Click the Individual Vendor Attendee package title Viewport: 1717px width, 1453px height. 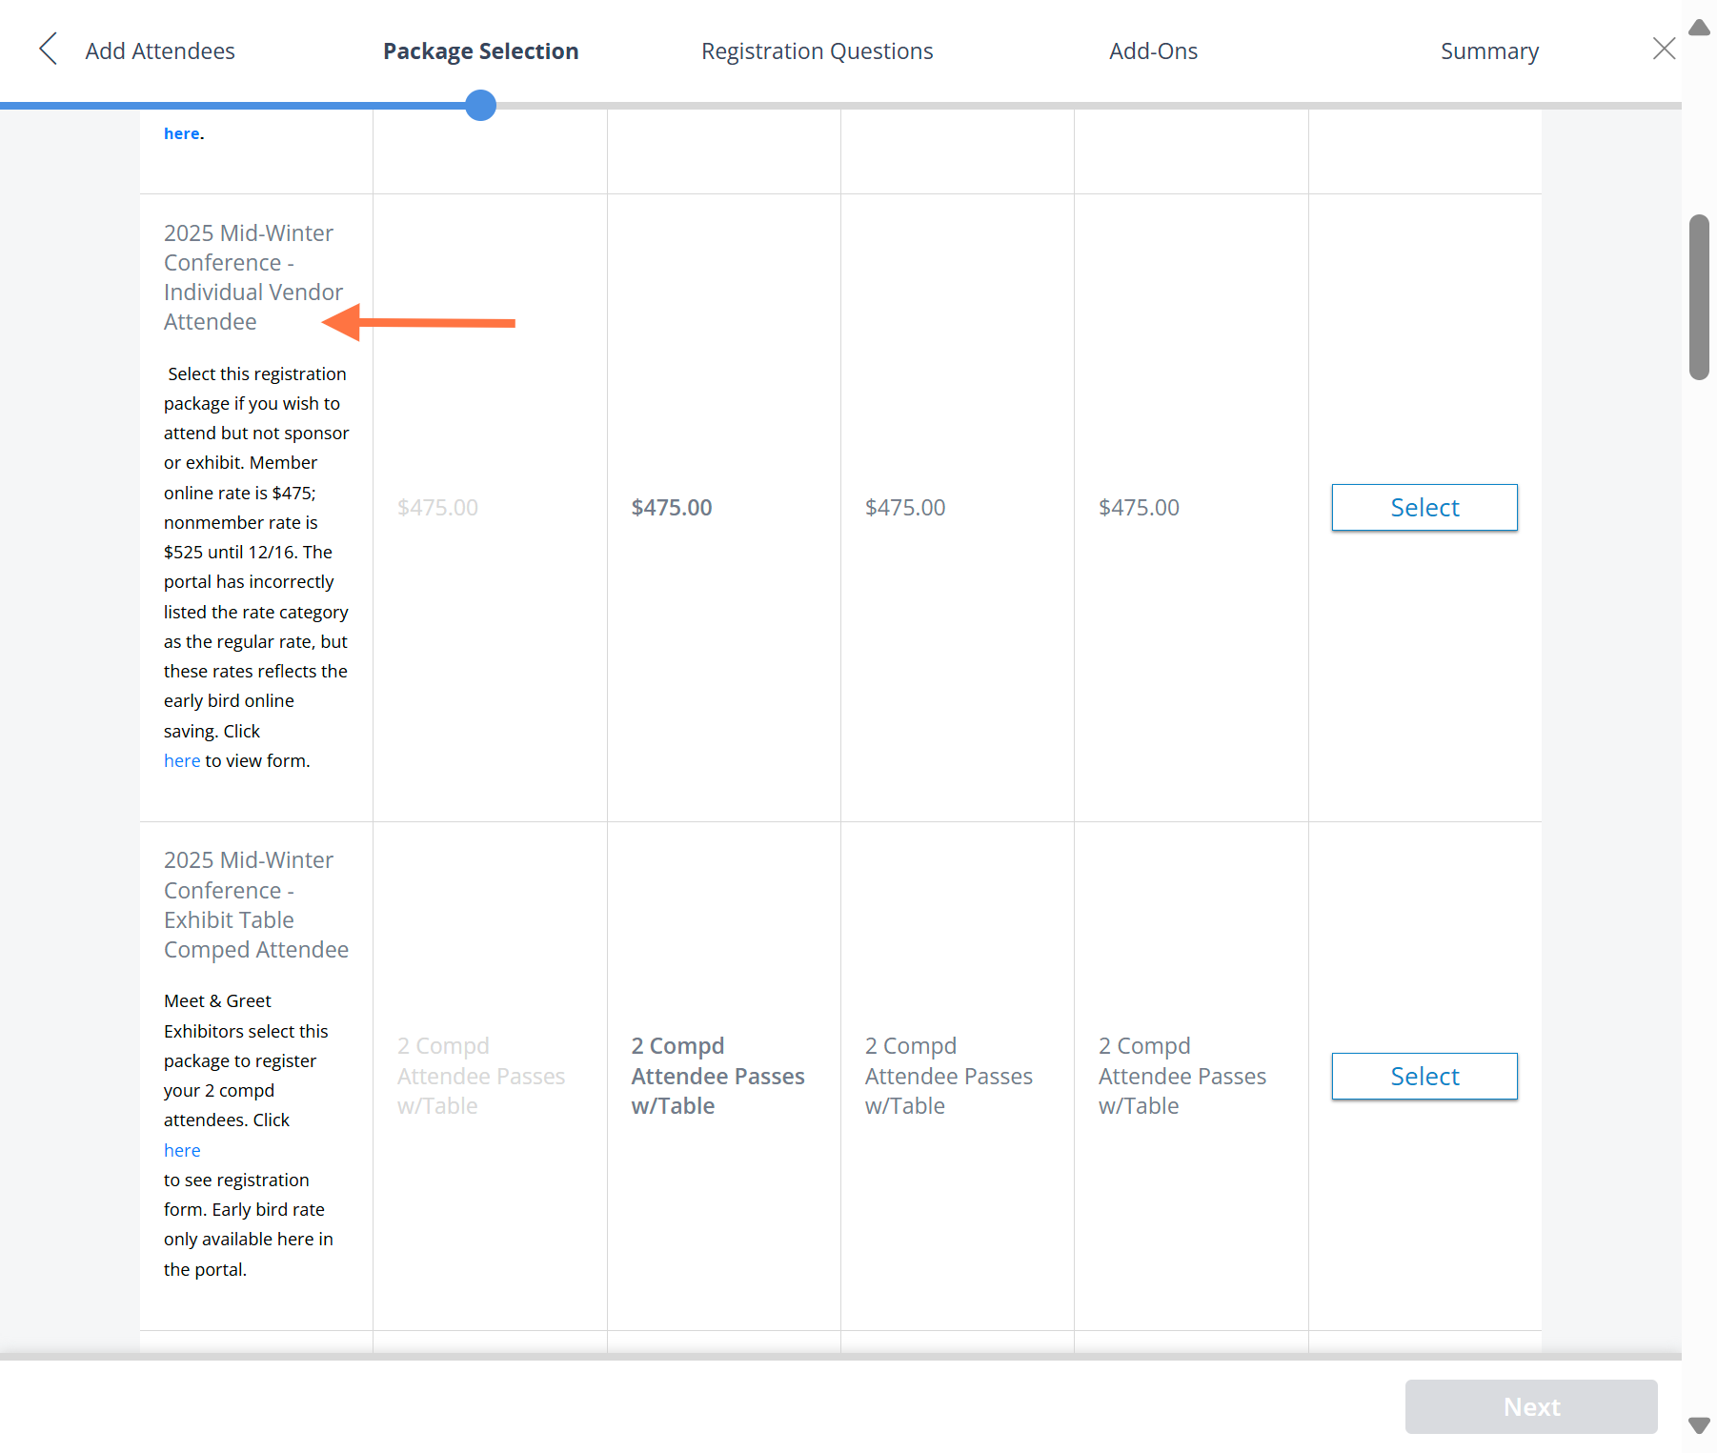tap(253, 277)
